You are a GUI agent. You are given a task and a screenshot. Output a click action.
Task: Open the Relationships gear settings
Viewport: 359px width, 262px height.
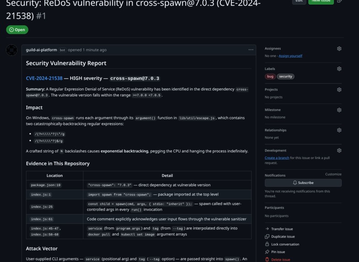[339, 130]
